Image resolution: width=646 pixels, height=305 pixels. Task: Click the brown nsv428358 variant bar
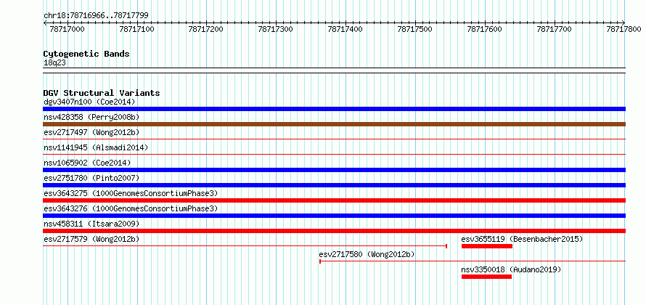(334, 124)
